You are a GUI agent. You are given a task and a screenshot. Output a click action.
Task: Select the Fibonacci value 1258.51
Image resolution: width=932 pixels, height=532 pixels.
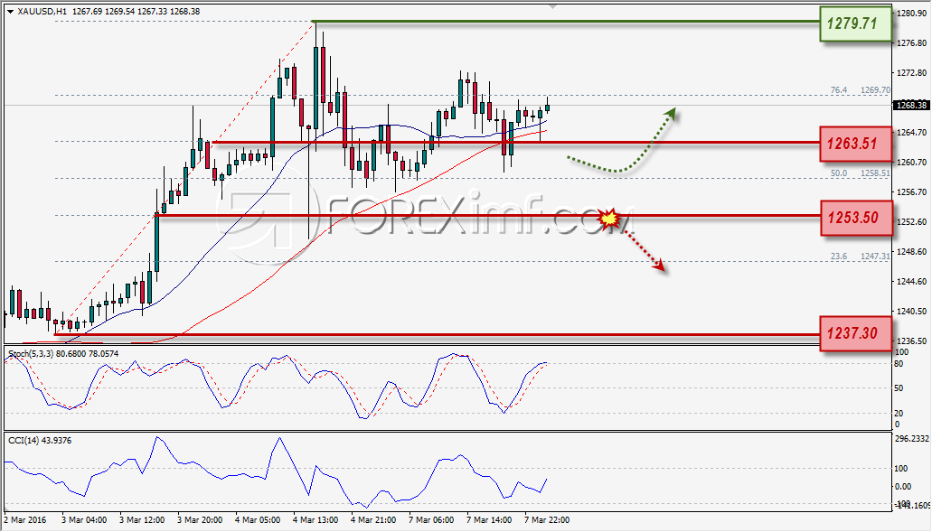pyautogui.click(x=875, y=173)
